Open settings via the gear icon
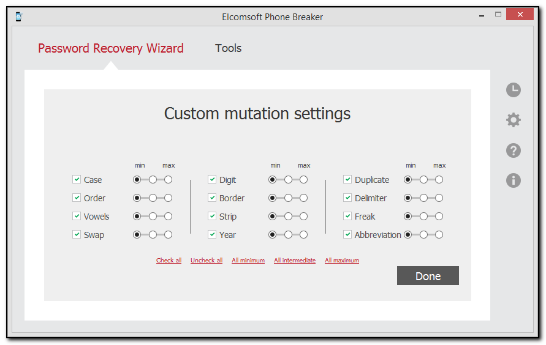 coord(513,120)
